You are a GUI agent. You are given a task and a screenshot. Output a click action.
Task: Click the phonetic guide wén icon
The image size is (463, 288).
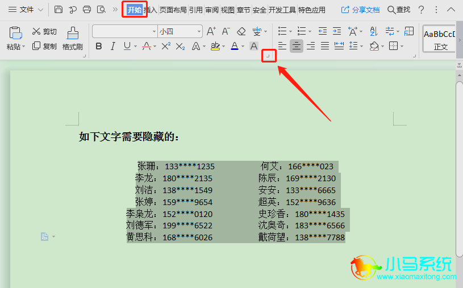(257, 31)
